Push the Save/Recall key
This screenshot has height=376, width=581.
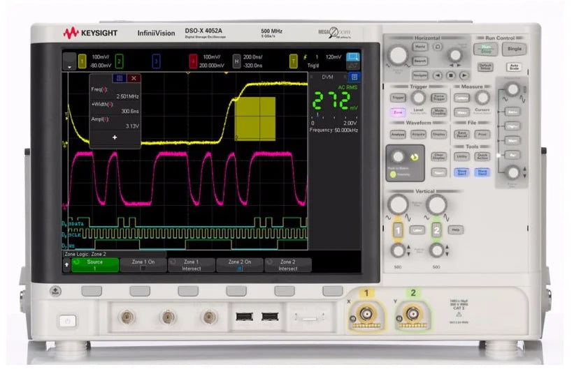[x=461, y=135]
